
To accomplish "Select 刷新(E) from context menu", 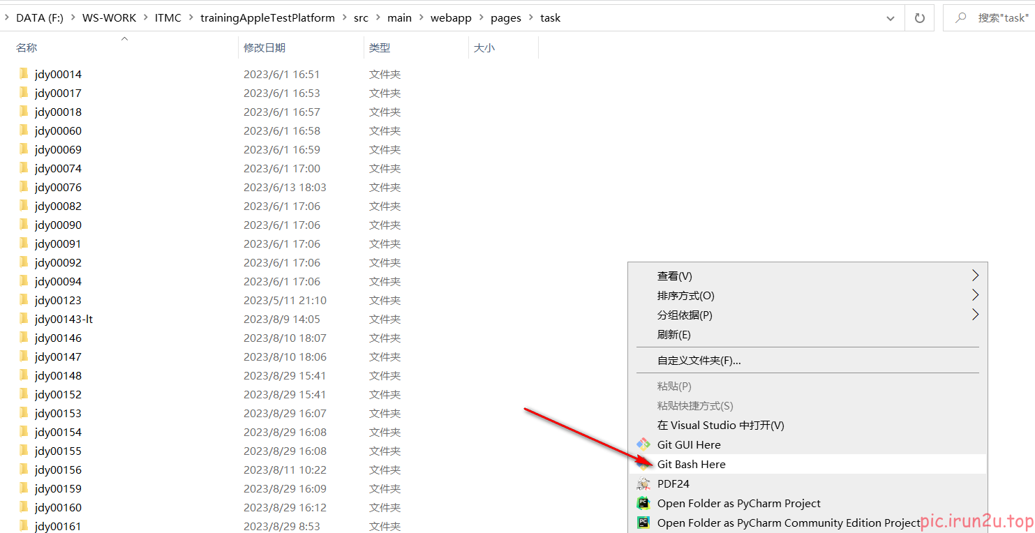I will 673,334.
